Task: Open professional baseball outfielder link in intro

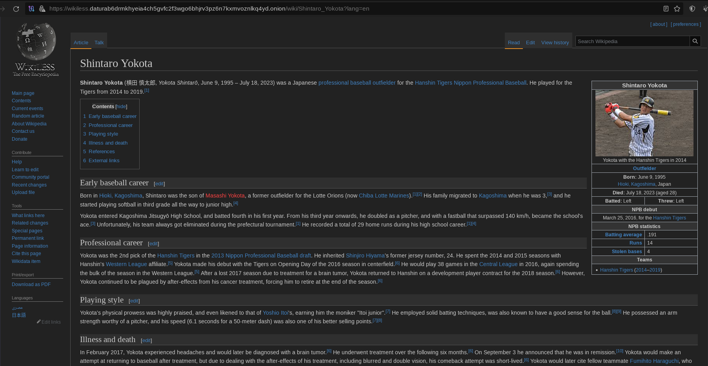Action: click(x=357, y=83)
